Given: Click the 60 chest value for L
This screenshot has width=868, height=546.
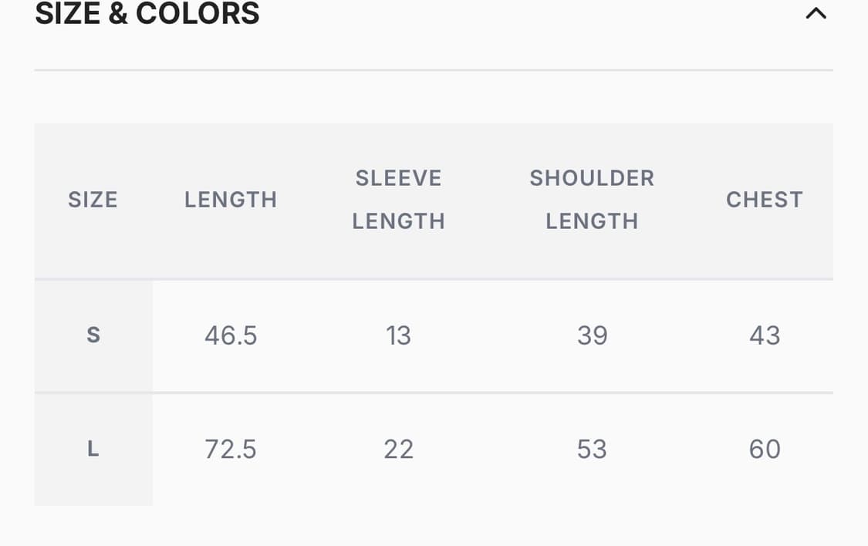Looking at the screenshot, I should 765,449.
